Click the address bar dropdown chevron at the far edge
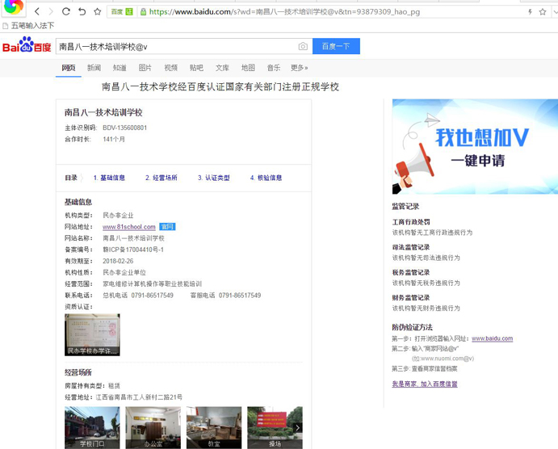Viewport: 558px width, 449px height. 555,12
